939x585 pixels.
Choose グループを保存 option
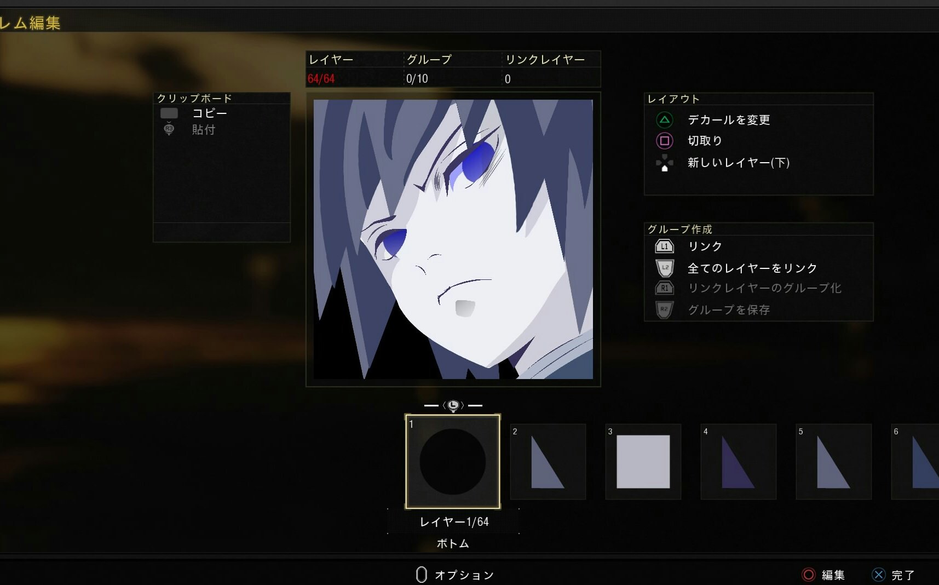729,310
